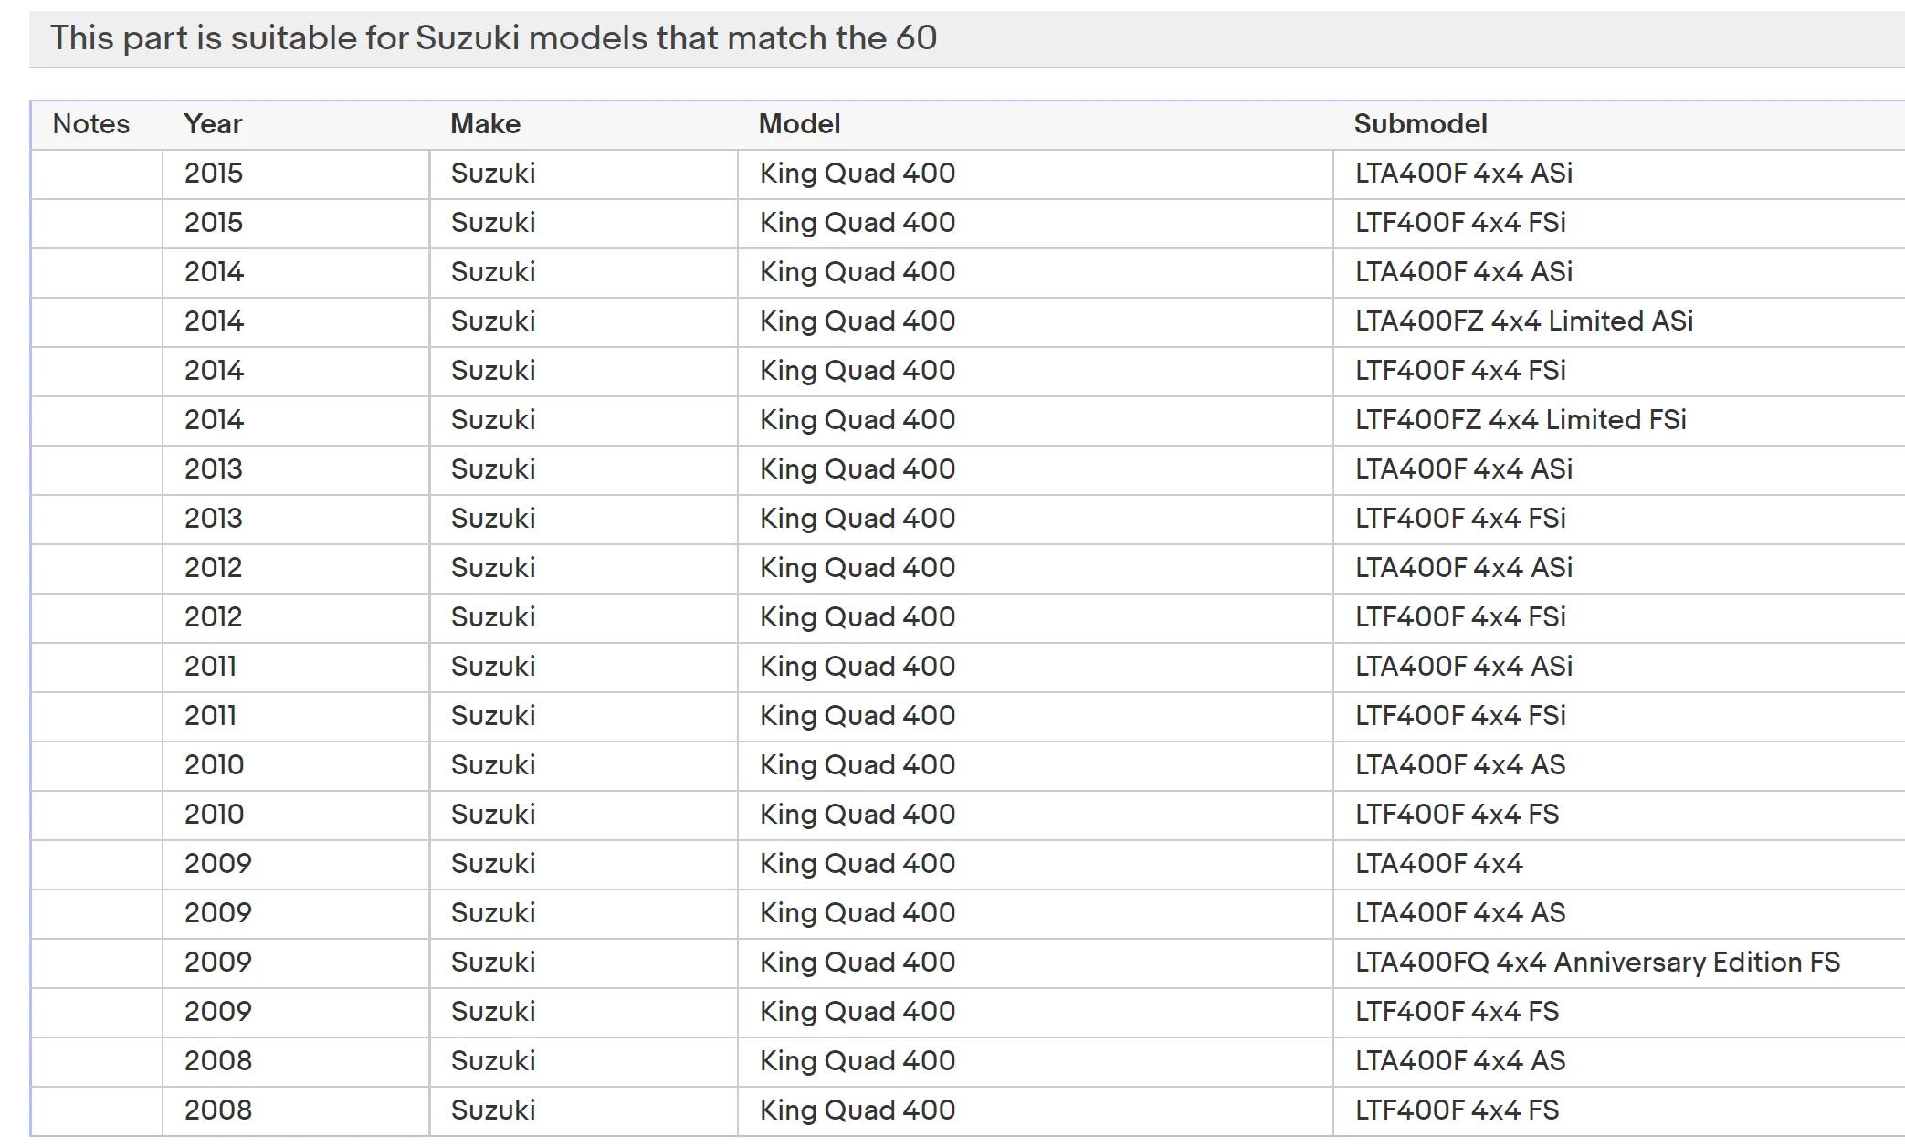Click the Year column header
The image size is (1905, 1147).
pyautogui.click(x=213, y=124)
